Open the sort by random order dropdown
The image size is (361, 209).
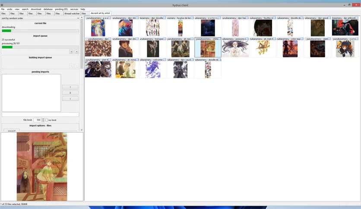point(40,18)
